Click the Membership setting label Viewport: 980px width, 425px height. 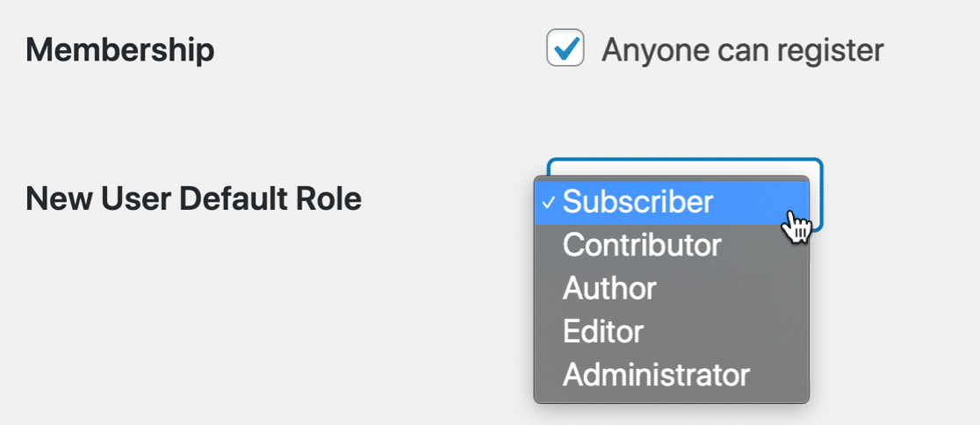pos(120,50)
